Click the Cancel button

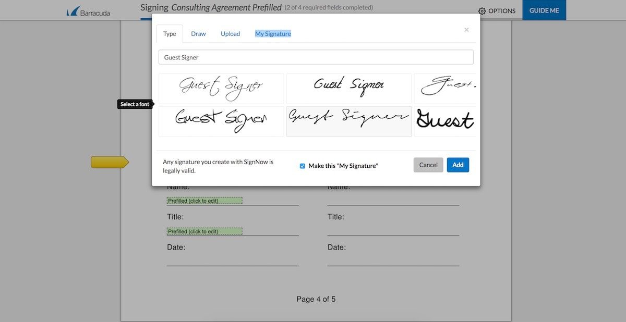pos(428,165)
